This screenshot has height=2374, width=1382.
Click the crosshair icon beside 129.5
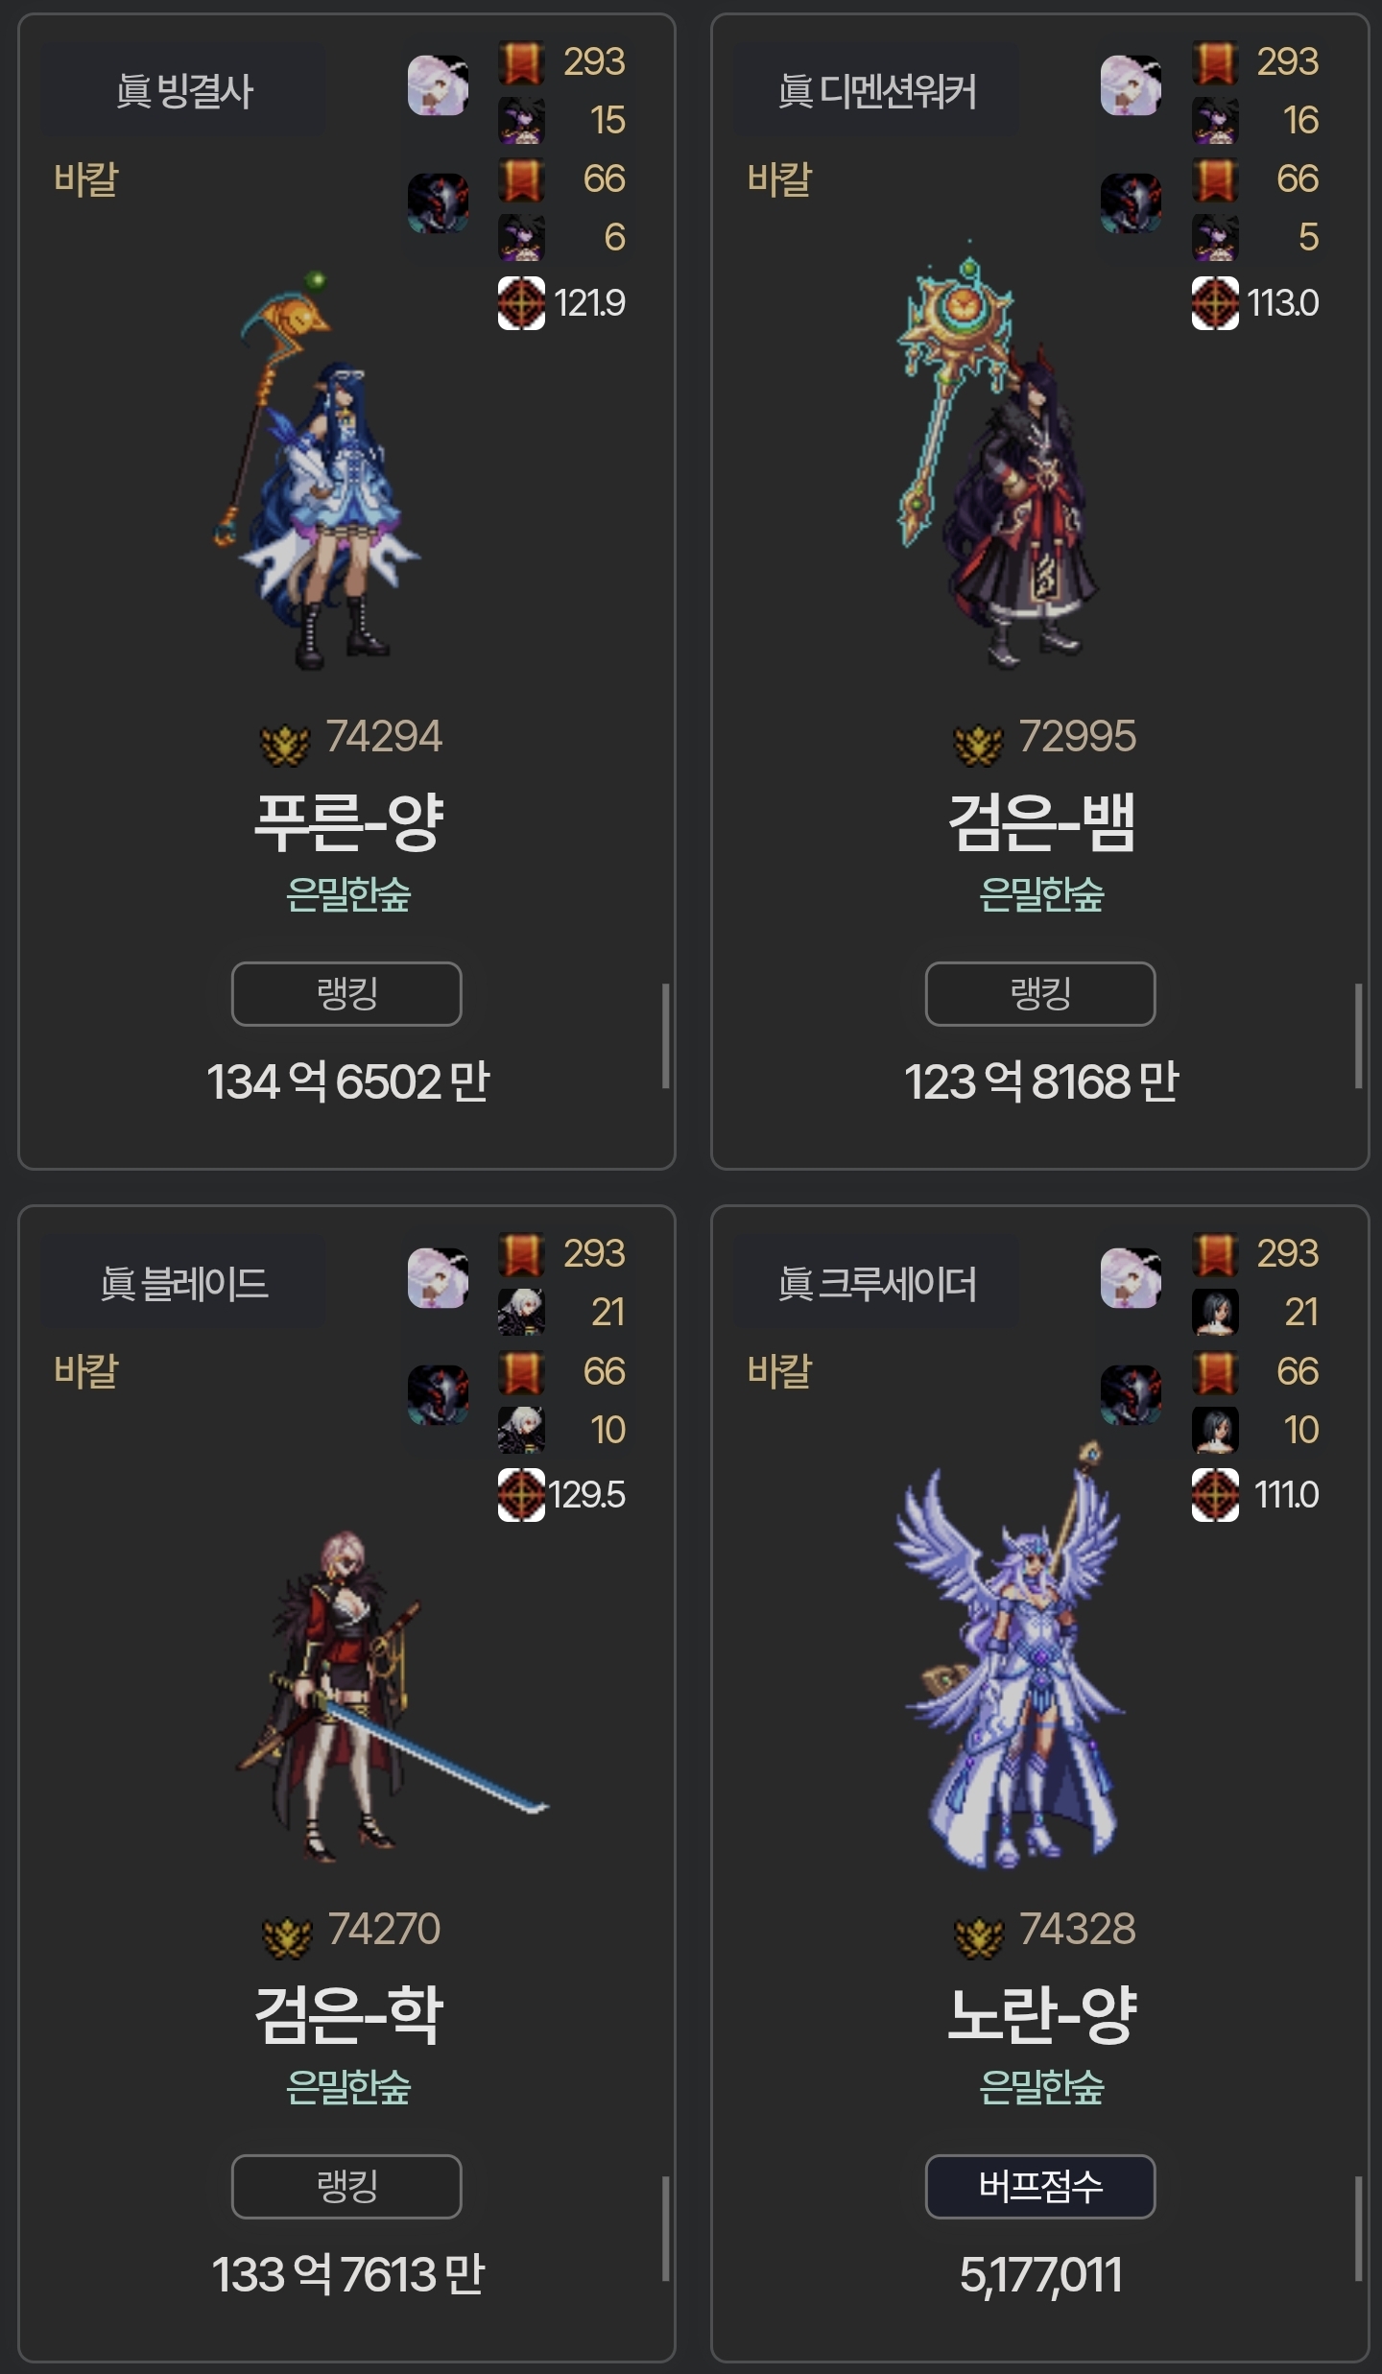[x=521, y=1495]
